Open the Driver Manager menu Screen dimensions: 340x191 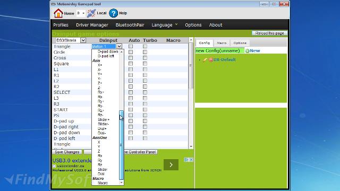point(92,25)
